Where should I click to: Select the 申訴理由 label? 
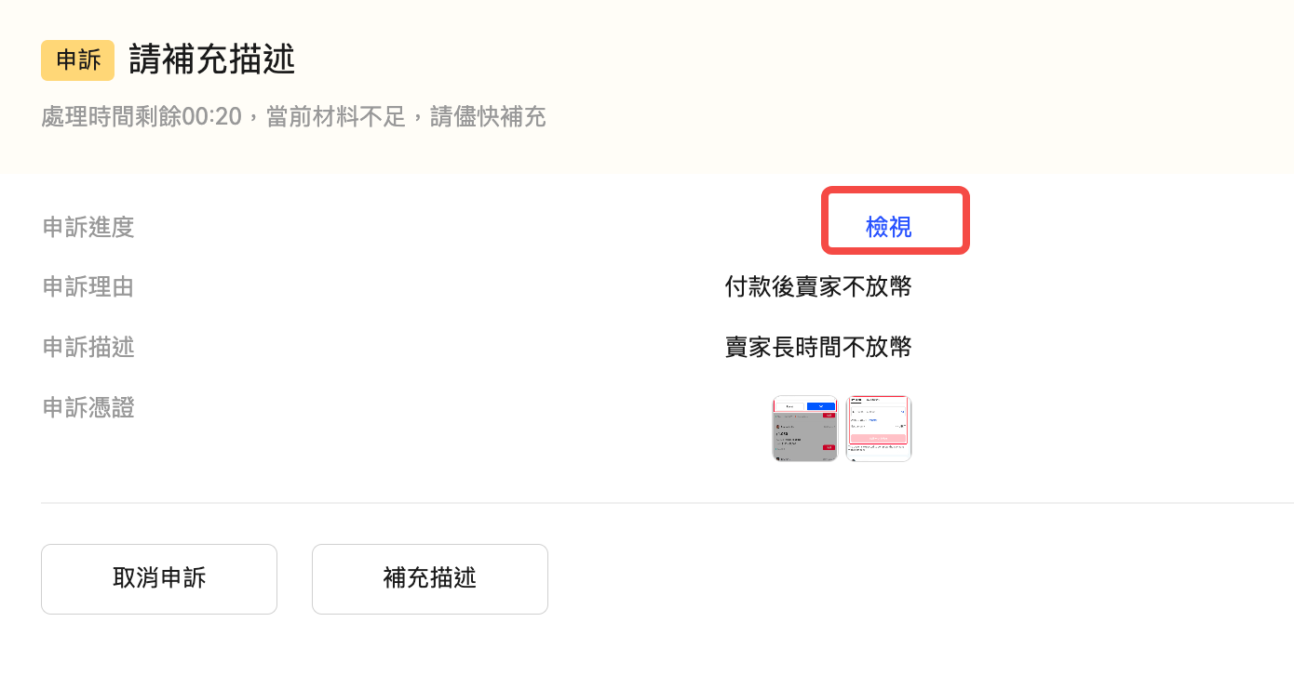coord(88,287)
